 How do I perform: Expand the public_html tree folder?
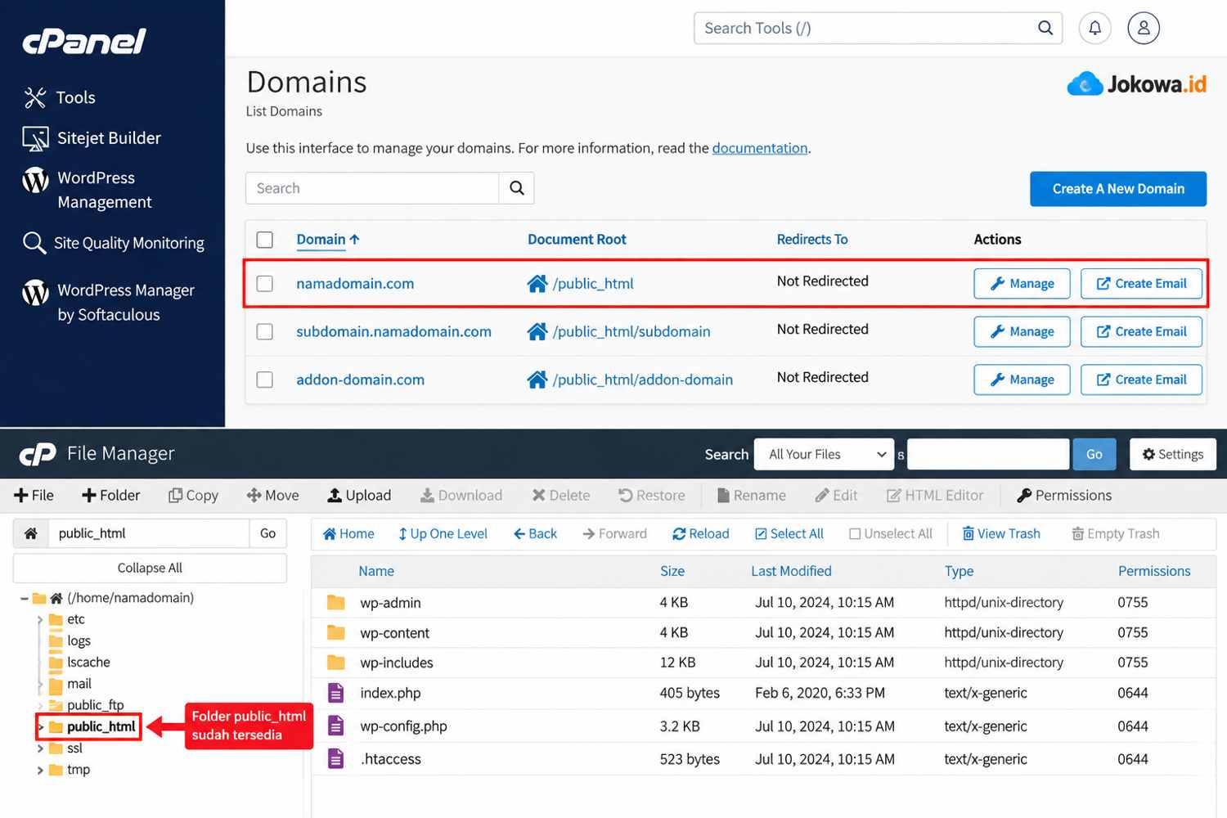click(x=40, y=726)
